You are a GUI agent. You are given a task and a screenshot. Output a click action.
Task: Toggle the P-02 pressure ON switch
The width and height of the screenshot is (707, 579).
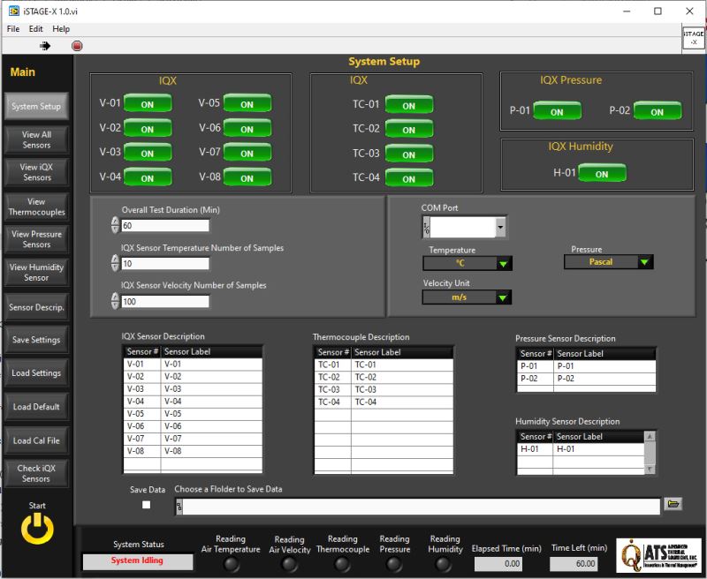click(x=657, y=111)
